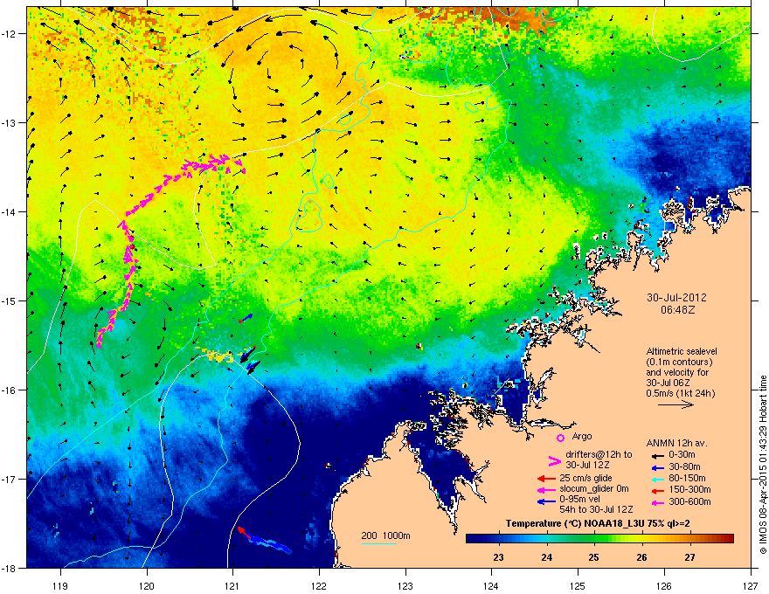Image resolution: width=769 pixels, height=594 pixels.
Task: Click the longitude axis label '125'
Action: (x=578, y=585)
